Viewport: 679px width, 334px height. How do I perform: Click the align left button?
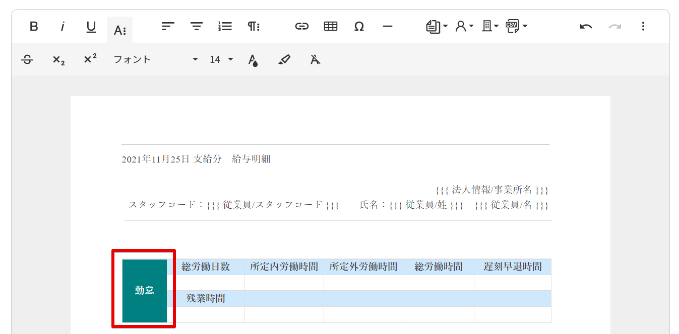tap(168, 27)
